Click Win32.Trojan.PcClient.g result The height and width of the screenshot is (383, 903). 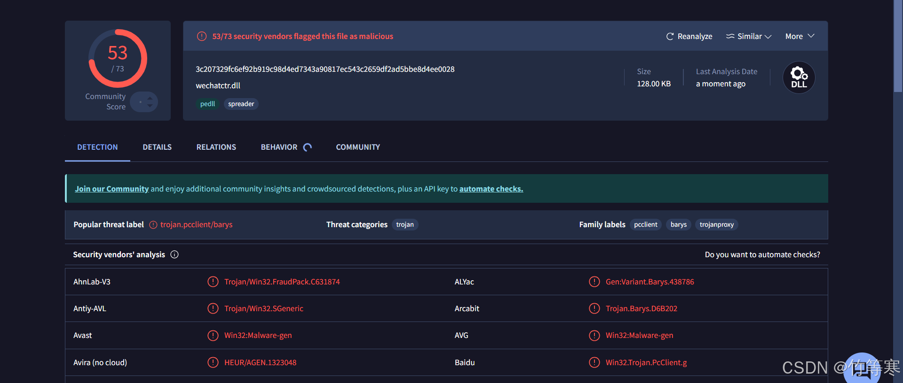pyautogui.click(x=646, y=362)
